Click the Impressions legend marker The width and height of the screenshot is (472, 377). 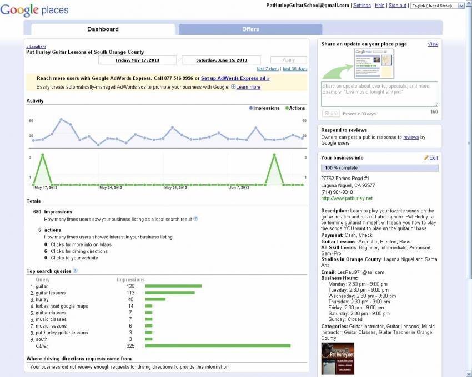(x=251, y=108)
